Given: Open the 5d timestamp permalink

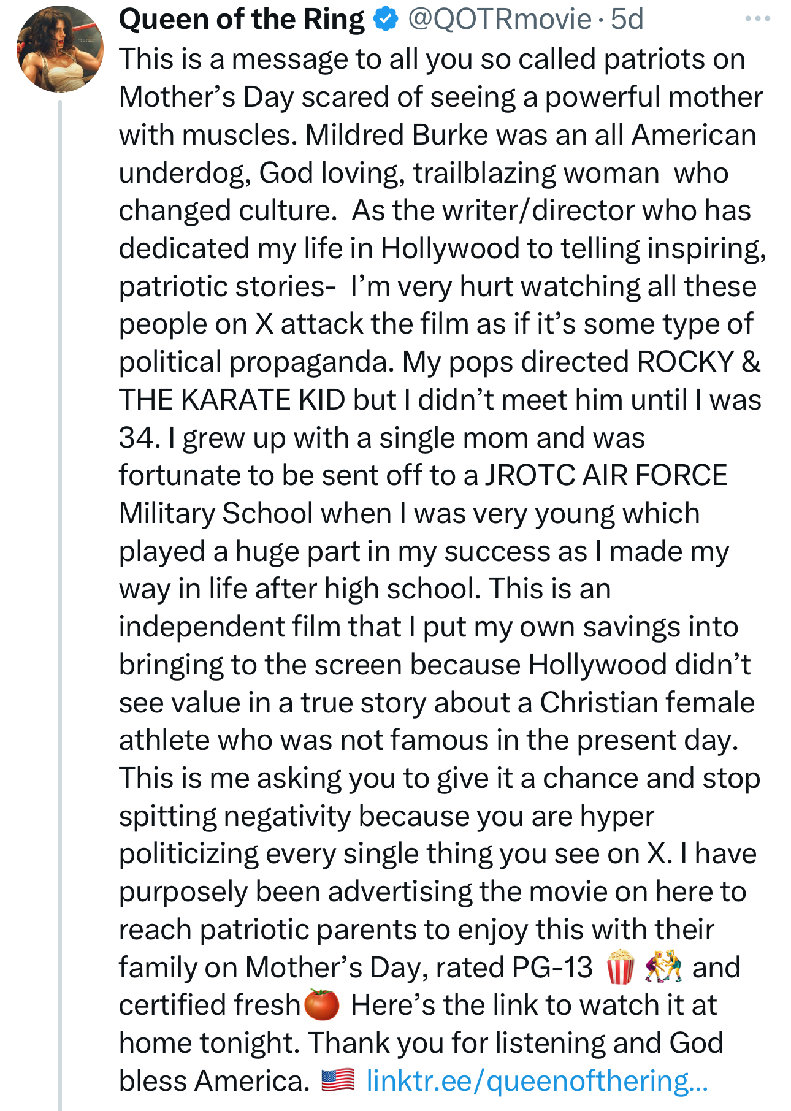Looking at the screenshot, I should (627, 20).
